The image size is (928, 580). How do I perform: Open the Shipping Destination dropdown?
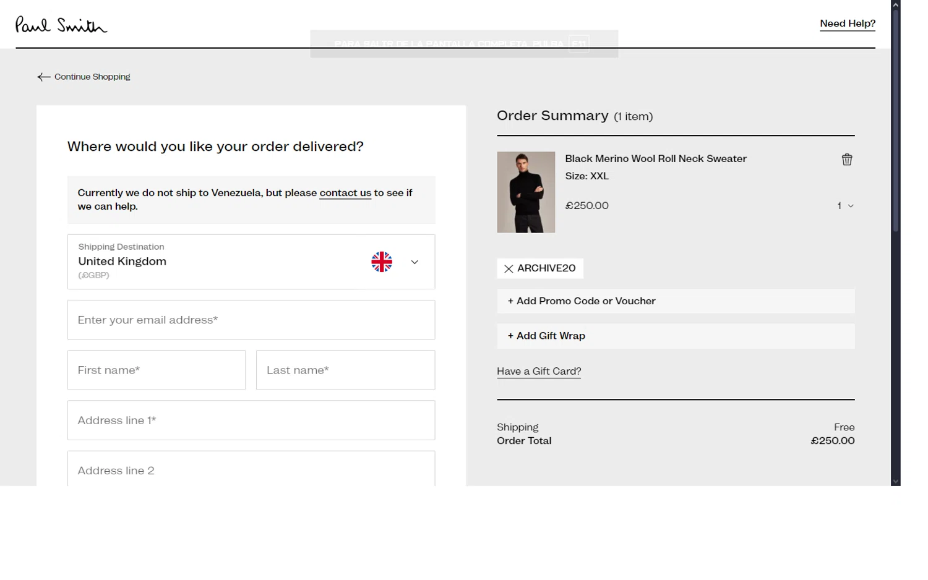(x=415, y=262)
